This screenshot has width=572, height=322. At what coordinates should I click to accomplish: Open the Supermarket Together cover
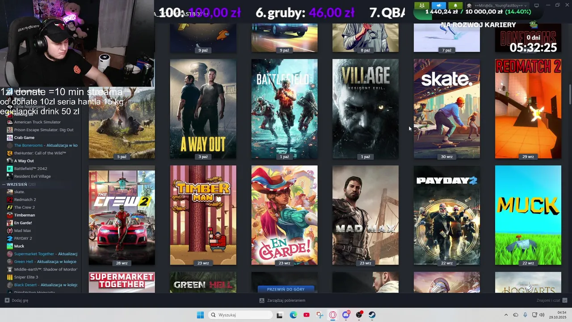click(x=122, y=282)
